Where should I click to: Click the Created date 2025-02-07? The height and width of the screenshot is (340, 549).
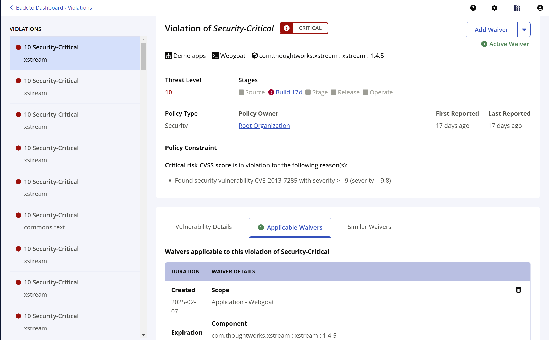[x=184, y=307]
